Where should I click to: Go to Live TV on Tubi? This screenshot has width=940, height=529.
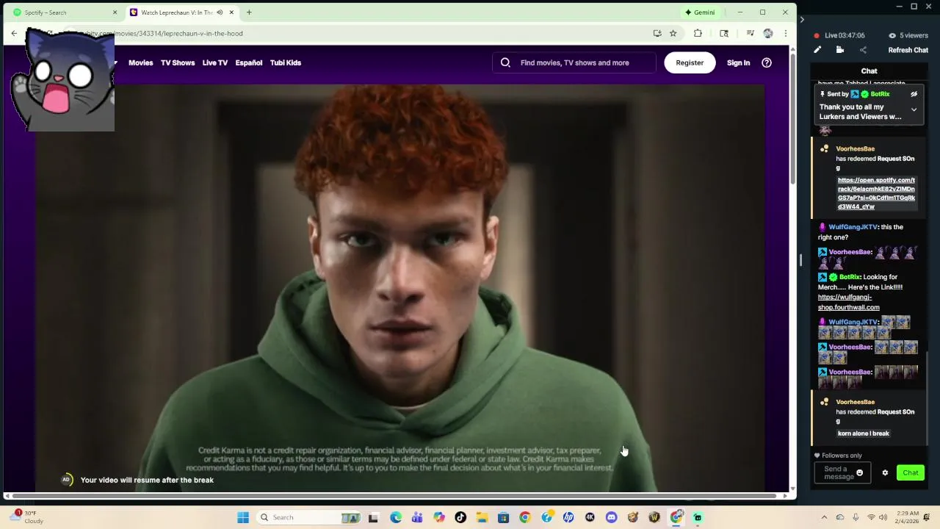point(215,62)
